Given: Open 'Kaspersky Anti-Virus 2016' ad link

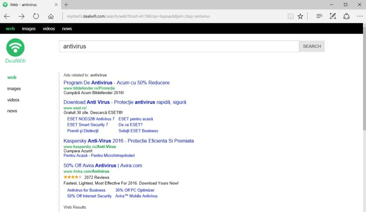Looking at the screenshot, I should pyautogui.click(x=129, y=141).
